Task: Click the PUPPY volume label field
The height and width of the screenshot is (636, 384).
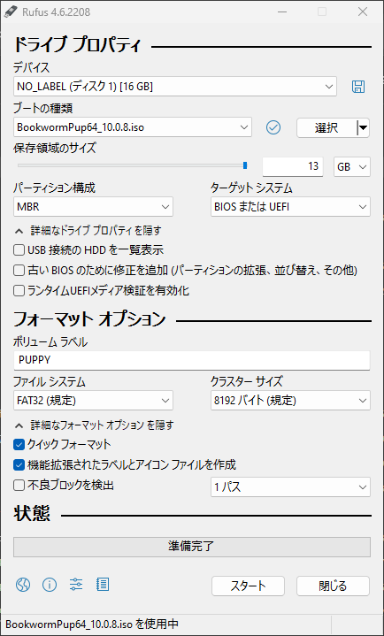Action: click(x=192, y=360)
